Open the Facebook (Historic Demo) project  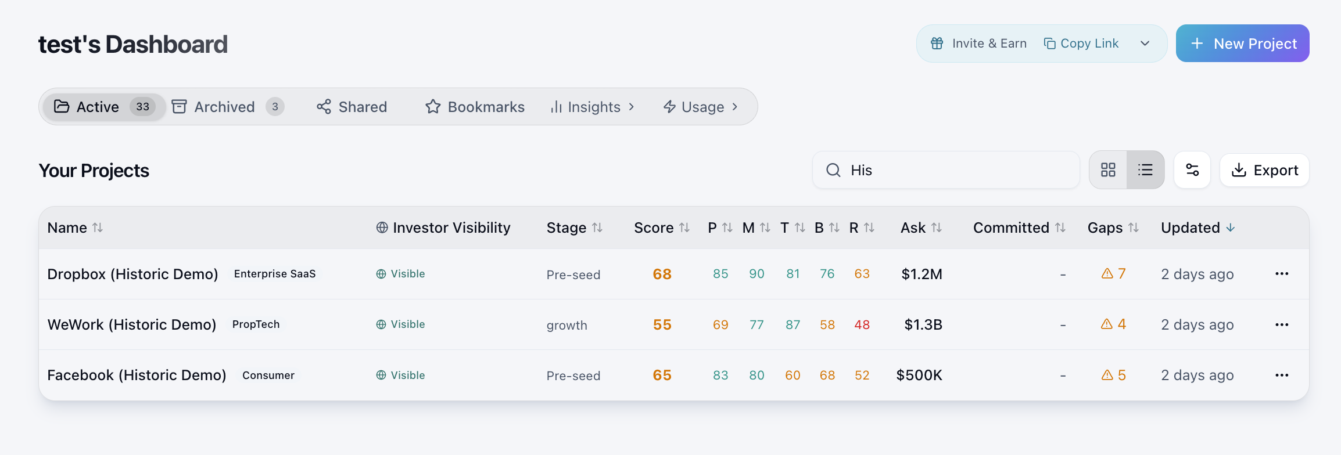pos(137,375)
